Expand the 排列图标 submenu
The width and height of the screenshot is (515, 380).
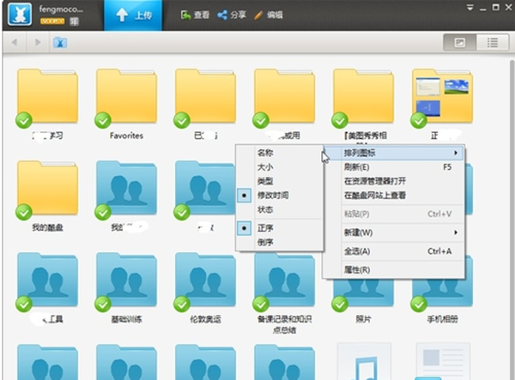[394, 153]
